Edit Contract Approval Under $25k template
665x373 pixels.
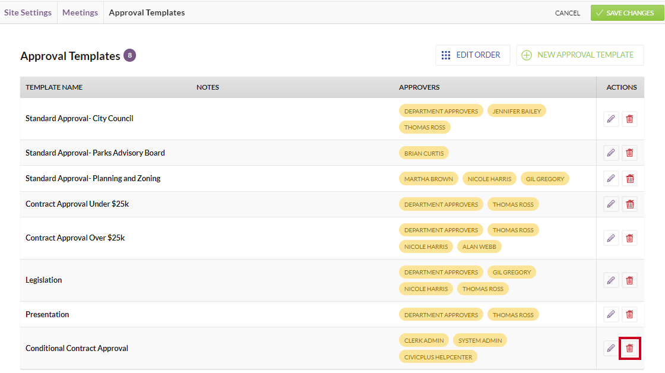click(611, 204)
